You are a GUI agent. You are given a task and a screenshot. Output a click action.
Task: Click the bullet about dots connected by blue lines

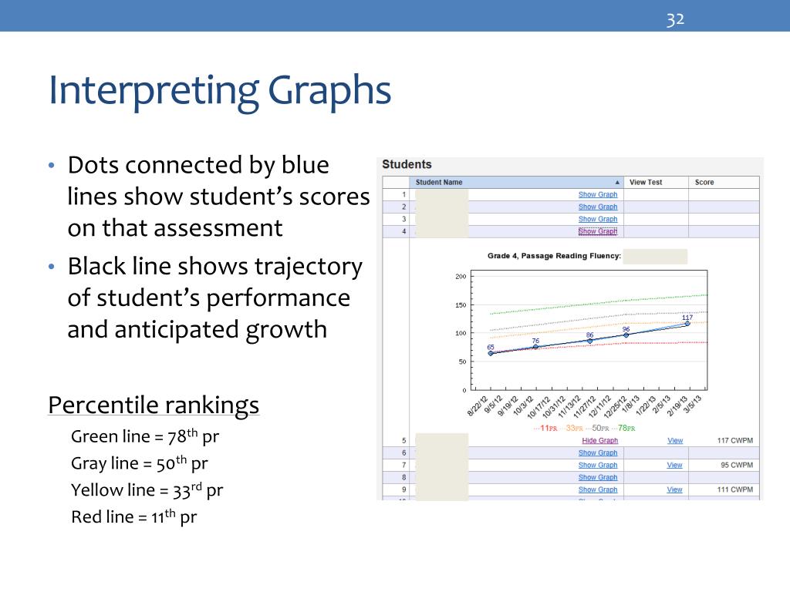coord(218,197)
